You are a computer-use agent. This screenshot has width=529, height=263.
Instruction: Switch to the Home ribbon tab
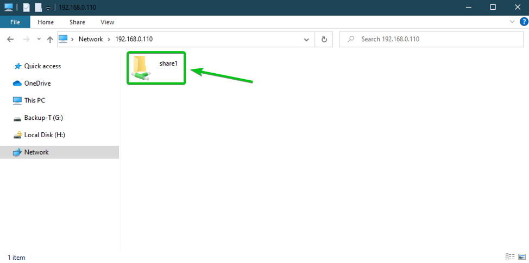click(x=46, y=22)
